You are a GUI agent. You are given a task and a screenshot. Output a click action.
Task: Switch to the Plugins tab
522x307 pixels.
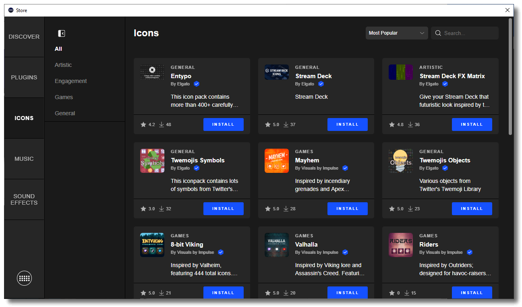pyautogui.click(x=24, y=77)
